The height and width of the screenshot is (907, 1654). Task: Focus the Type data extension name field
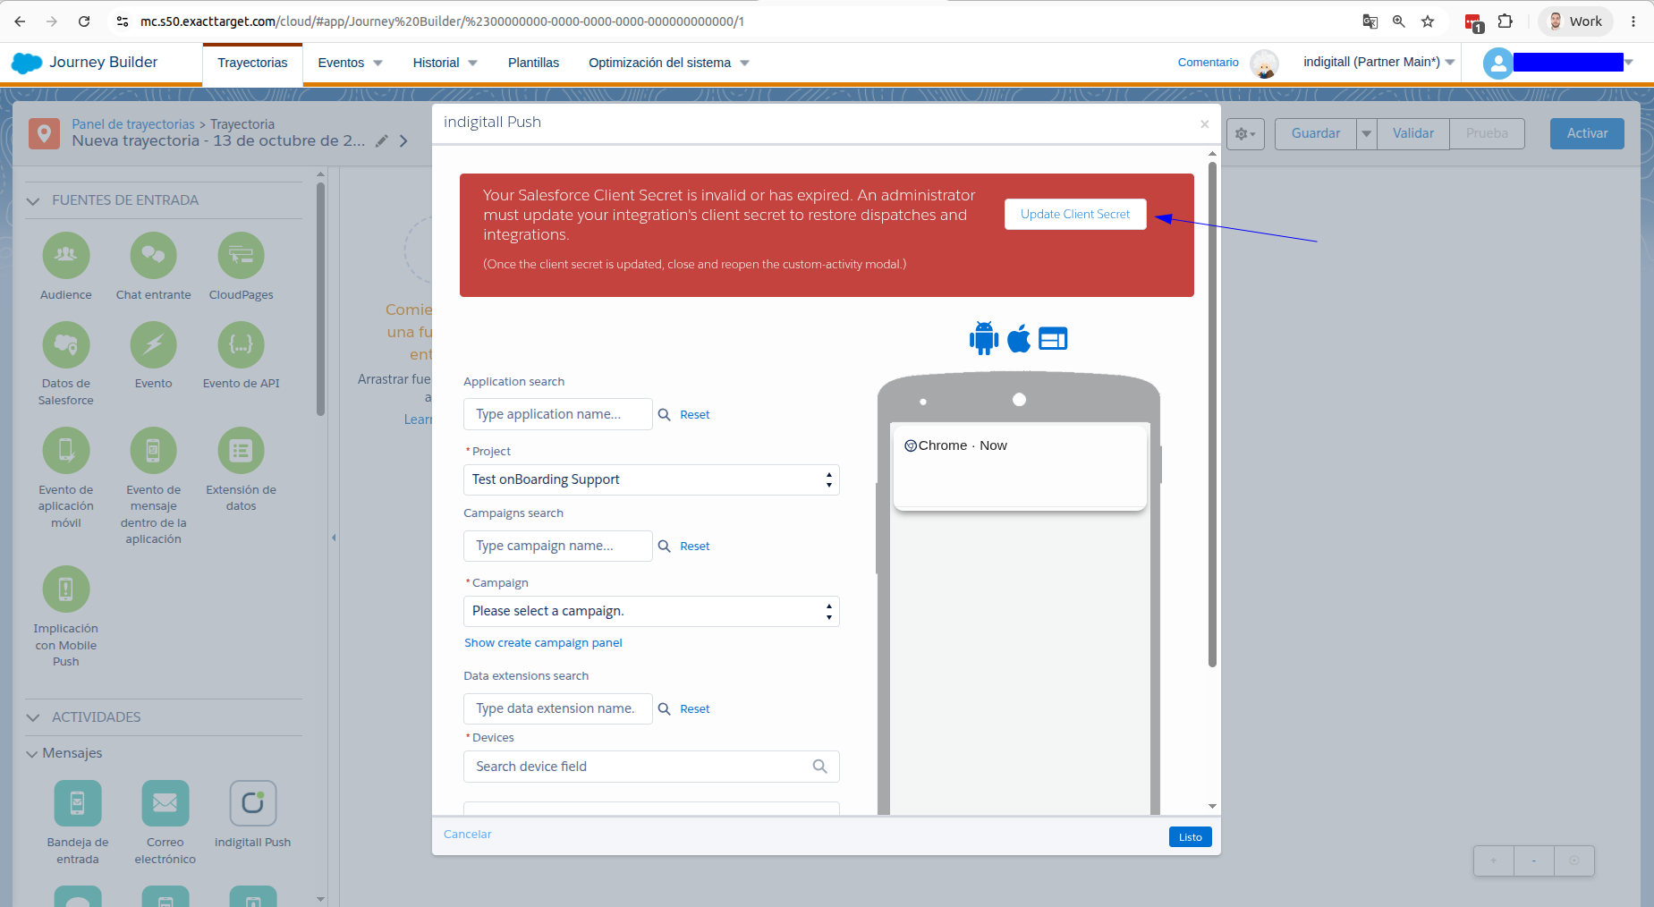[x=557, y=709]
